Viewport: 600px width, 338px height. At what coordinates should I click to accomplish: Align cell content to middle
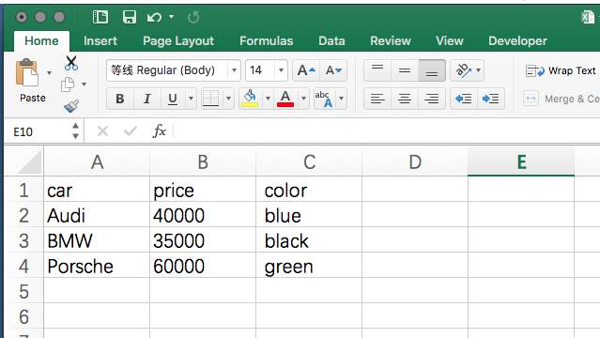click(x=405, y=70)
